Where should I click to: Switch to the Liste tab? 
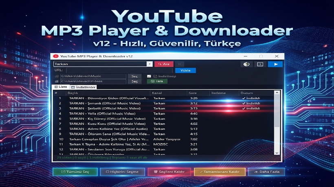click(x=61, y=87)
